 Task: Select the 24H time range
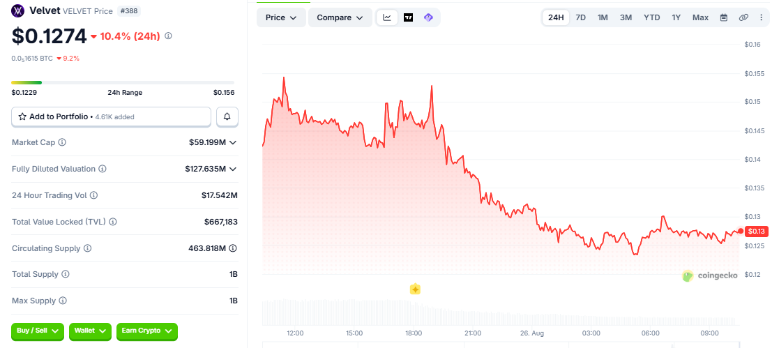point(556,17)
